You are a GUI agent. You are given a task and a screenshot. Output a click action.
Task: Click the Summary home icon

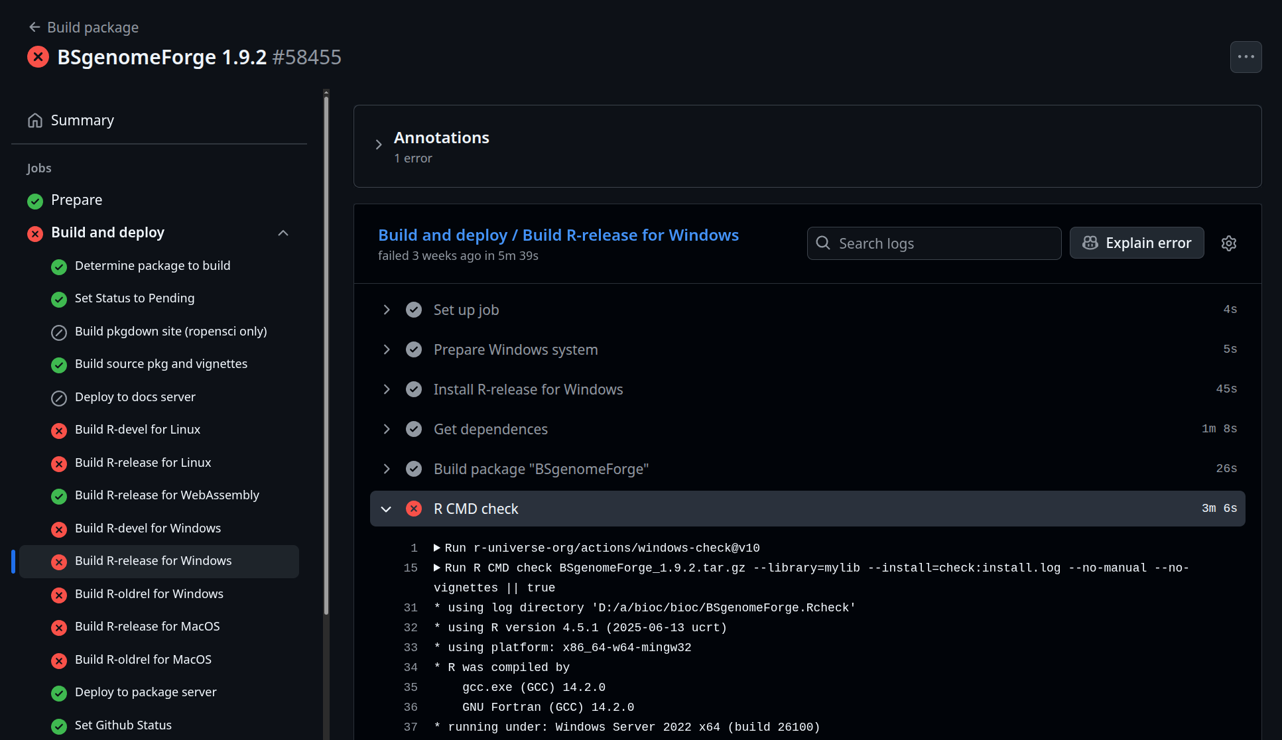click(x=35, y=121)
